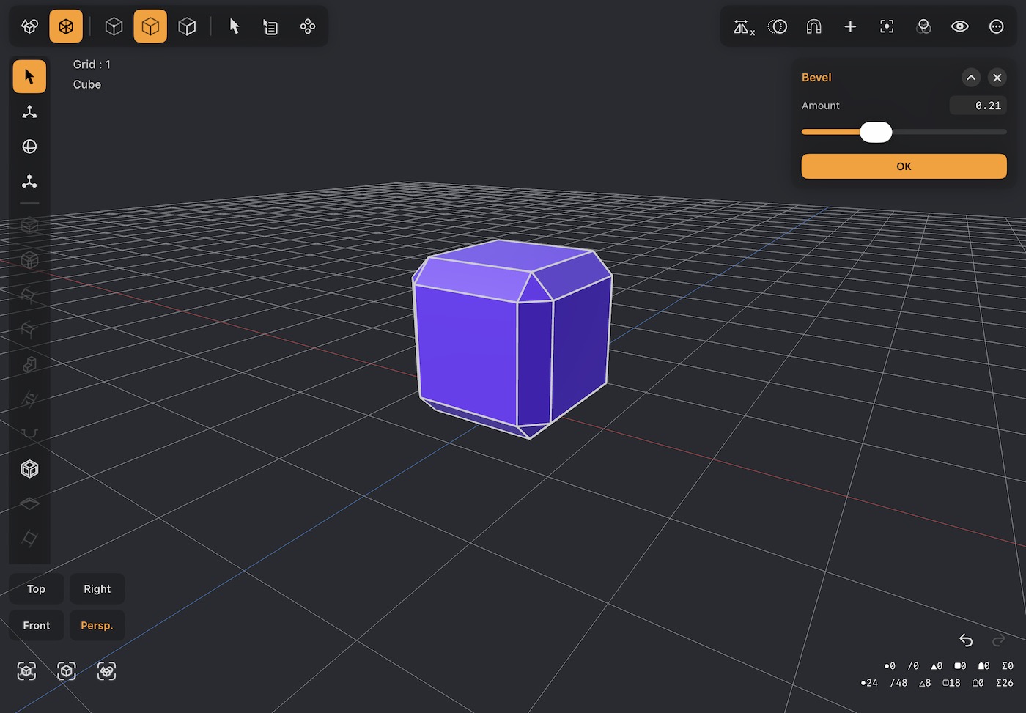Image resolution: width=1026 pixels, height=713 pixels.
Task: Click the bright cube tool in sidebar
Action: (29, 469)
